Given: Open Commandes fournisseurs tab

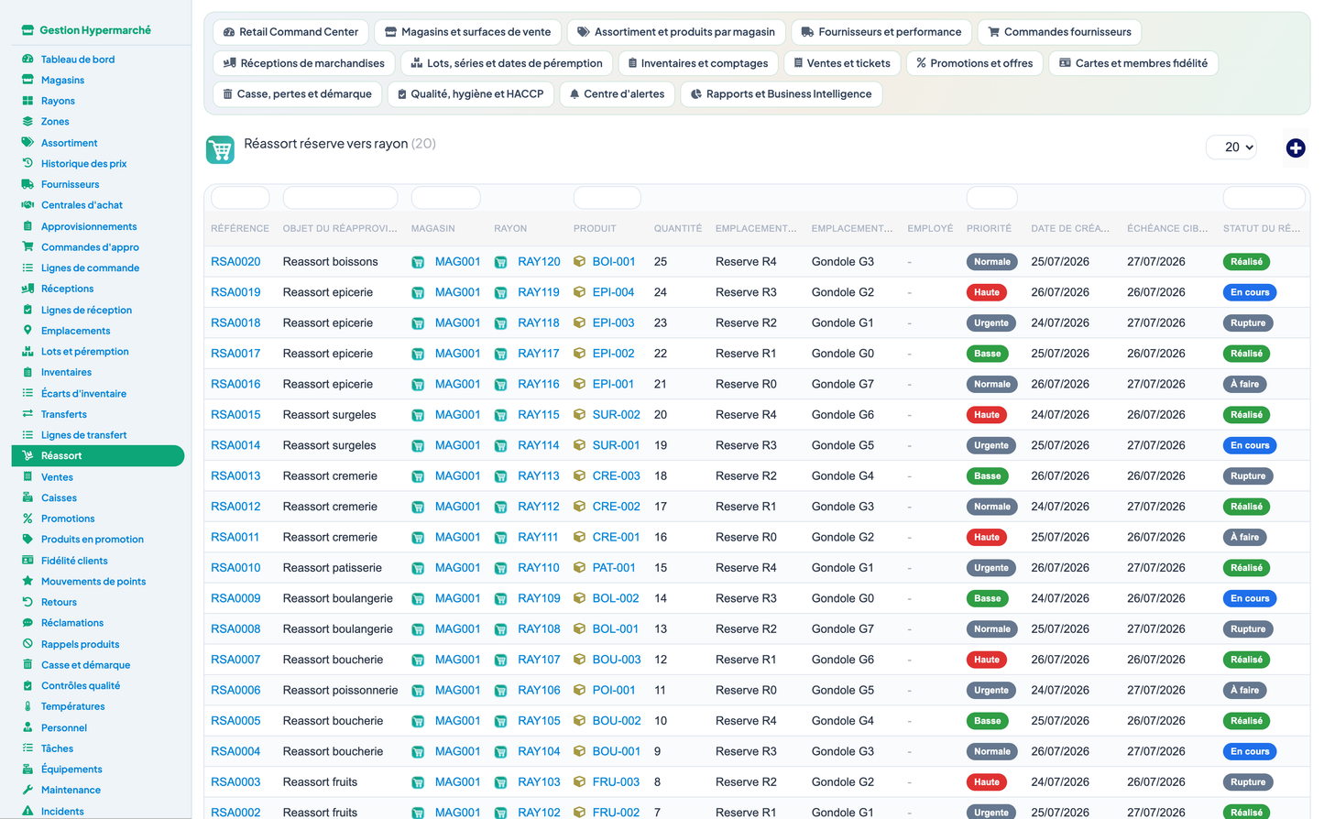Looking at the screenshot, I should pos(1059,32).
